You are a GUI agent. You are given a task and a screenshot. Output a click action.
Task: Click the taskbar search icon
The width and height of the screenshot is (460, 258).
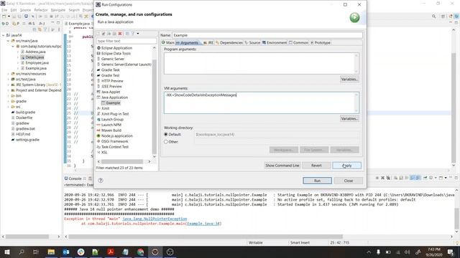pyautogui.click(x=22, y=252)
